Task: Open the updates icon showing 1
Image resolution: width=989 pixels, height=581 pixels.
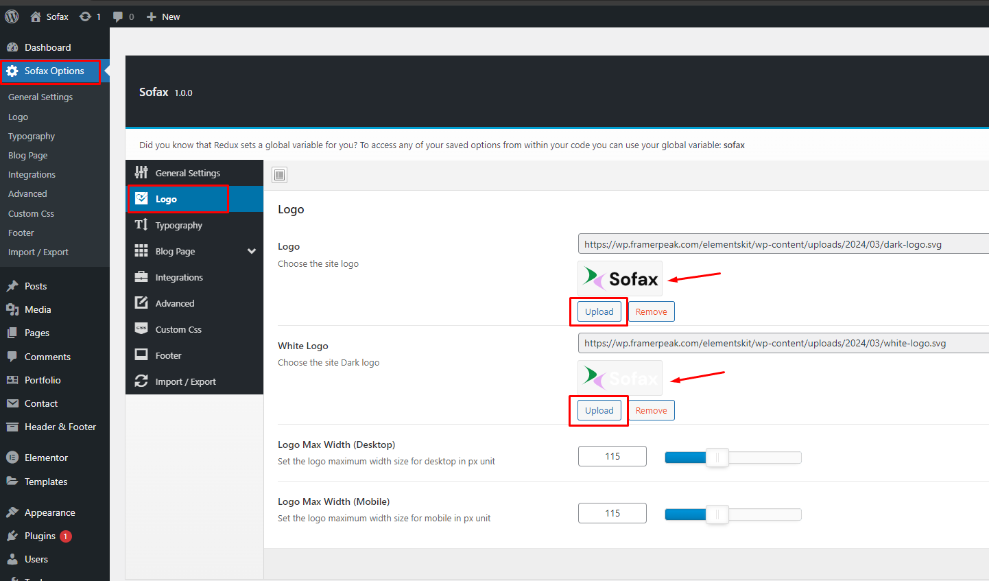Action: pos(85,16)
